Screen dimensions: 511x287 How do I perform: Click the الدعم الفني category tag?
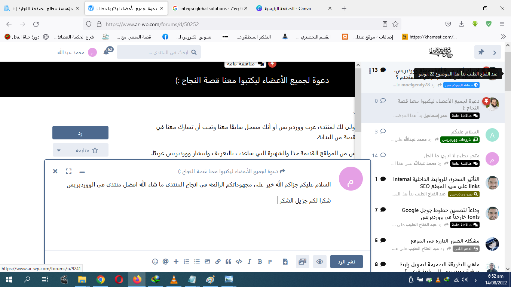(x=466, y=249)
